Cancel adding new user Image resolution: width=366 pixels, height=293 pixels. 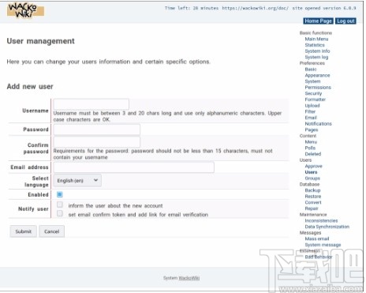point(51,231)
